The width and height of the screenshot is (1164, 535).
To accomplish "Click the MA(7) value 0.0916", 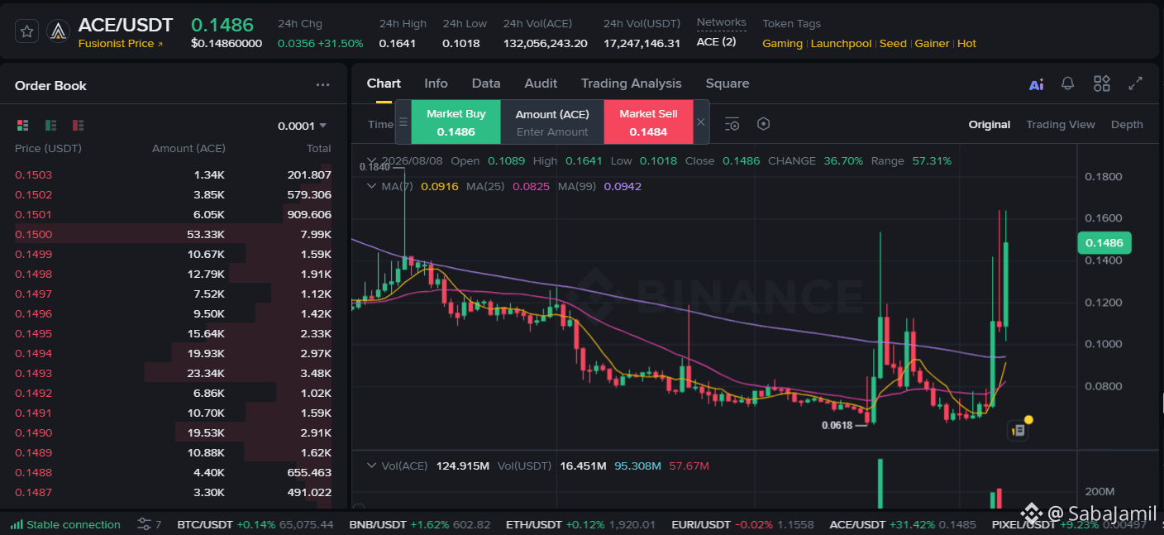I will click(x=439, y=186).
